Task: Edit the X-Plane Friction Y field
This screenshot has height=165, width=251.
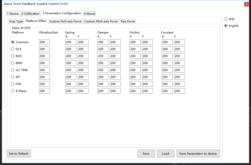Action: click(147, 91)
